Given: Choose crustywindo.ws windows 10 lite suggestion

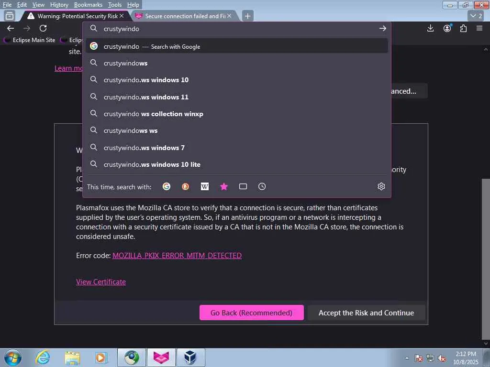Looking at the screenshot, I should (237, 164).
